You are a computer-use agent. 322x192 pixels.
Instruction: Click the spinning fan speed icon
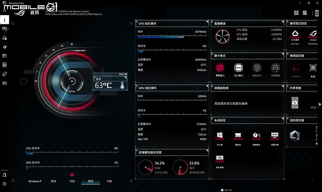click(x=223, y=37)
